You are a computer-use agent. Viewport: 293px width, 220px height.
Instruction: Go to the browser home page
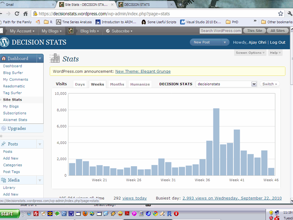[25, 13]
